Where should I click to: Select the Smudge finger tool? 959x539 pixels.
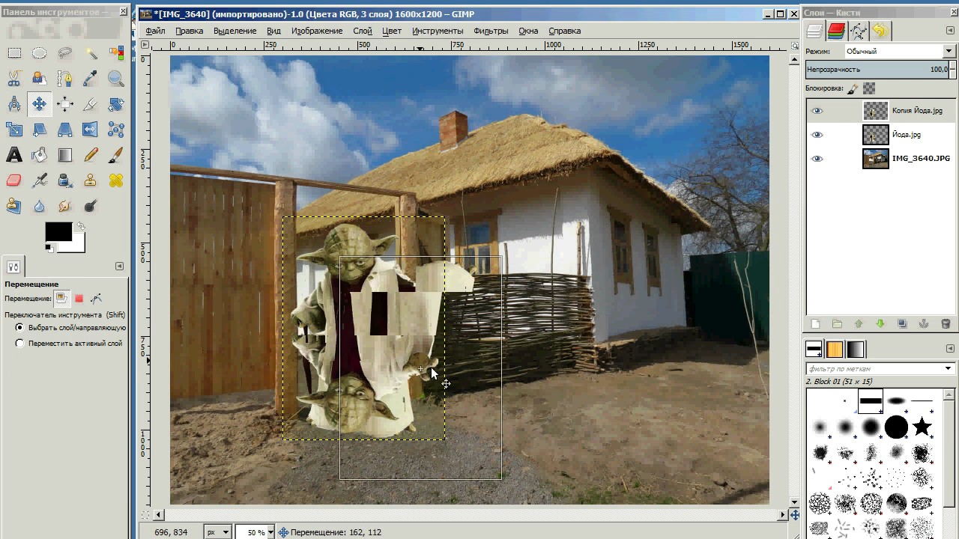[x=65, y=206]
